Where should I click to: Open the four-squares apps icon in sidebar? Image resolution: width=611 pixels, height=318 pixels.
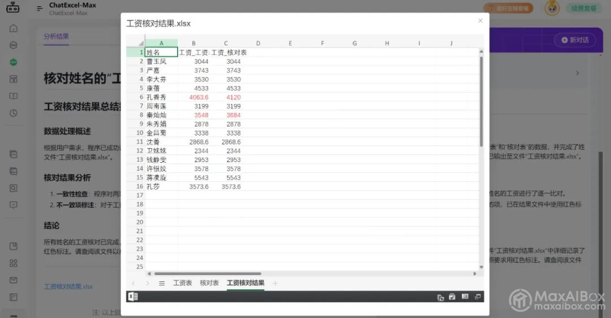coord(13,263)
